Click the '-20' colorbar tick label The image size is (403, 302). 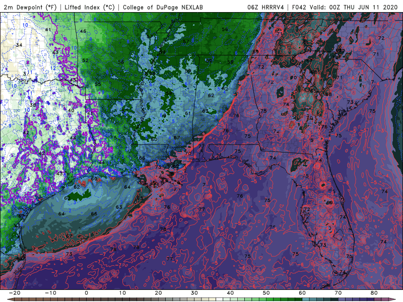point(15,293)
